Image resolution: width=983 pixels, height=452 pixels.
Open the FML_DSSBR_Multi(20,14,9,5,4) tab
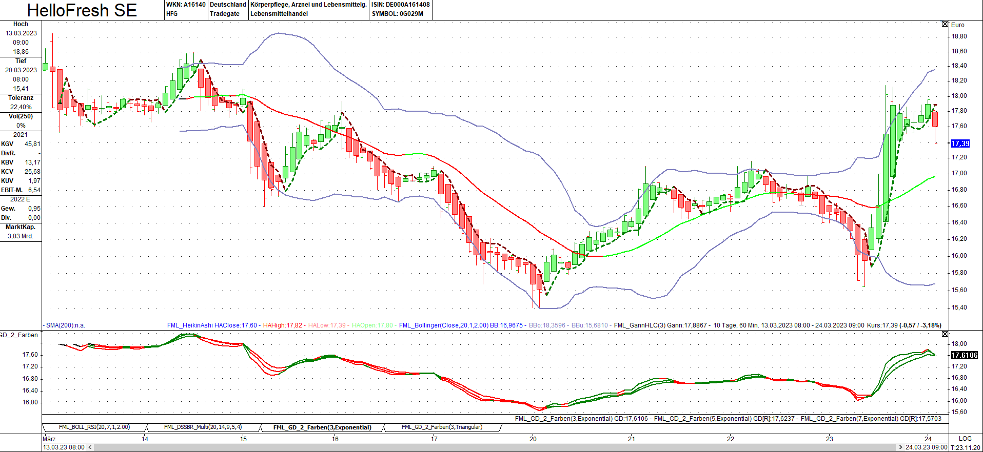coord(203,427)
